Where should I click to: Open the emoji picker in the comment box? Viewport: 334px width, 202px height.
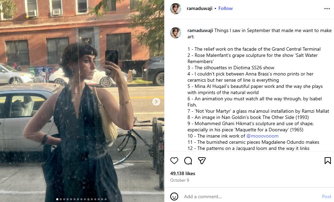pos(174,196)
